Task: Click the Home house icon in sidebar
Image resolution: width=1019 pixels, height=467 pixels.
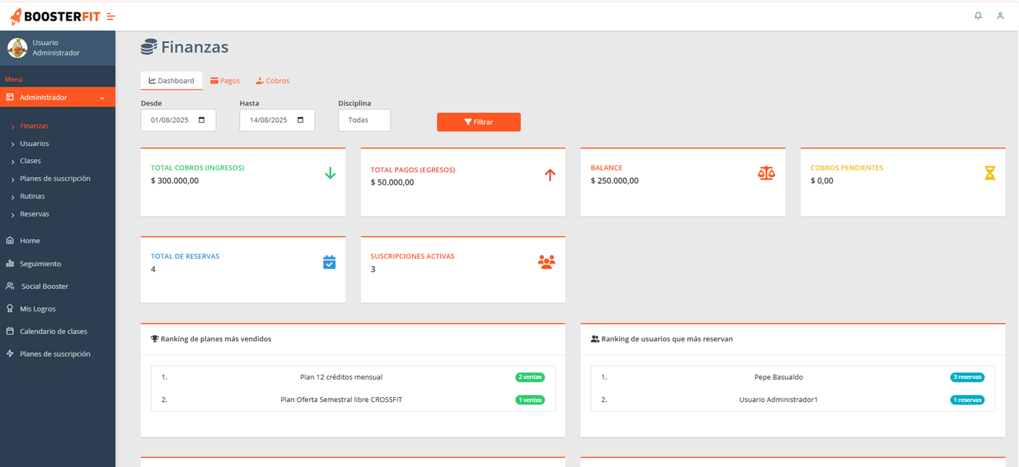Action: 10,240
